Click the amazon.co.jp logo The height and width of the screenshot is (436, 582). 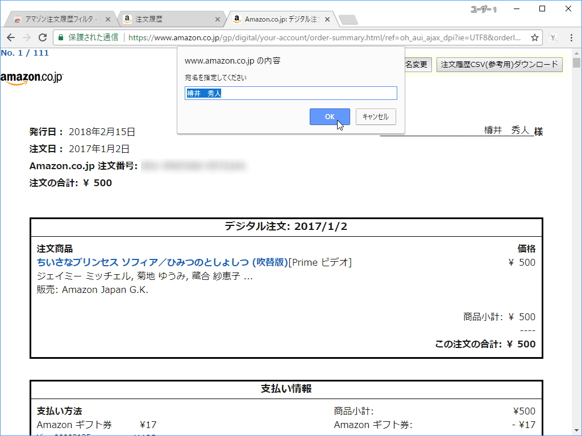tap(32, 76)
